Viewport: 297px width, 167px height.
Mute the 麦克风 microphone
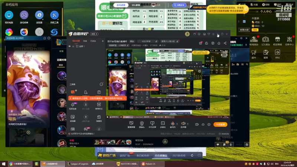point(173,125)
